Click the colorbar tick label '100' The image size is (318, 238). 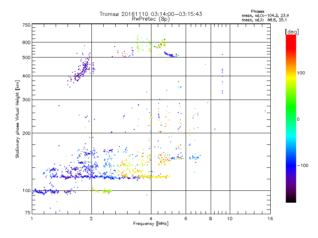(301, 73)
